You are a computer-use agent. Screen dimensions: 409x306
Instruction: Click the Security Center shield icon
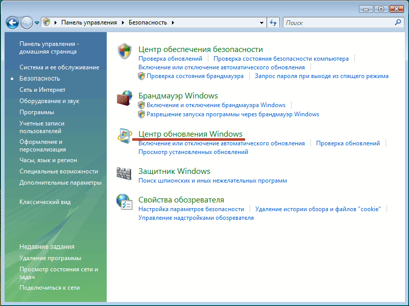(125, 52)
